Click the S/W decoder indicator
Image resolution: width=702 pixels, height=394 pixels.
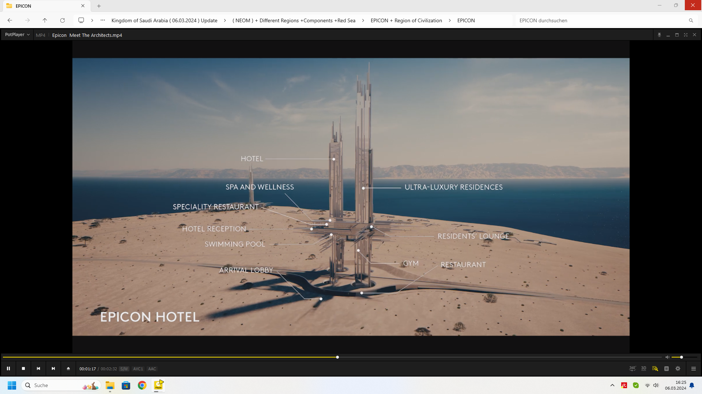click(x=124, y=369)
